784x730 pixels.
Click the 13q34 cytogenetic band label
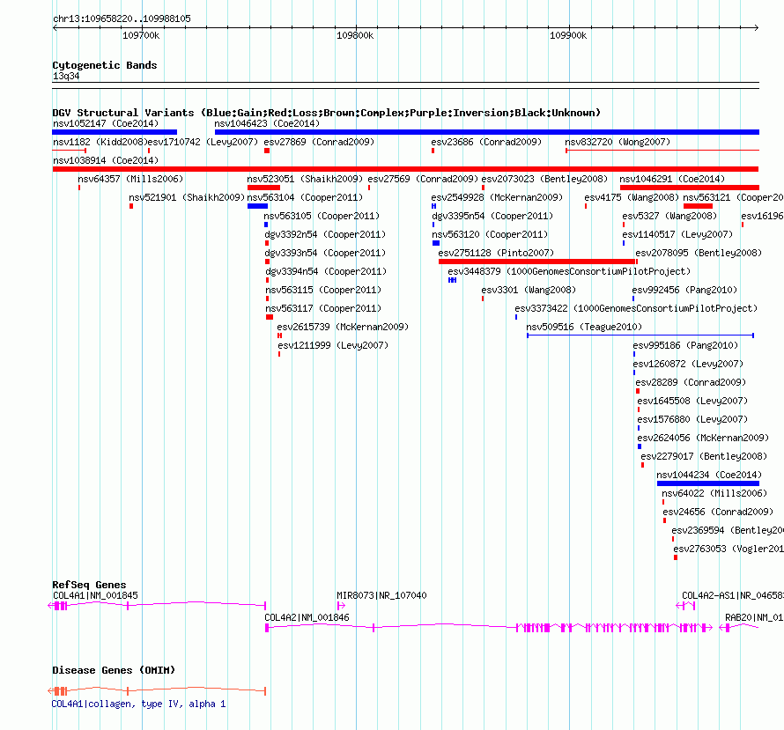[66, 76]
